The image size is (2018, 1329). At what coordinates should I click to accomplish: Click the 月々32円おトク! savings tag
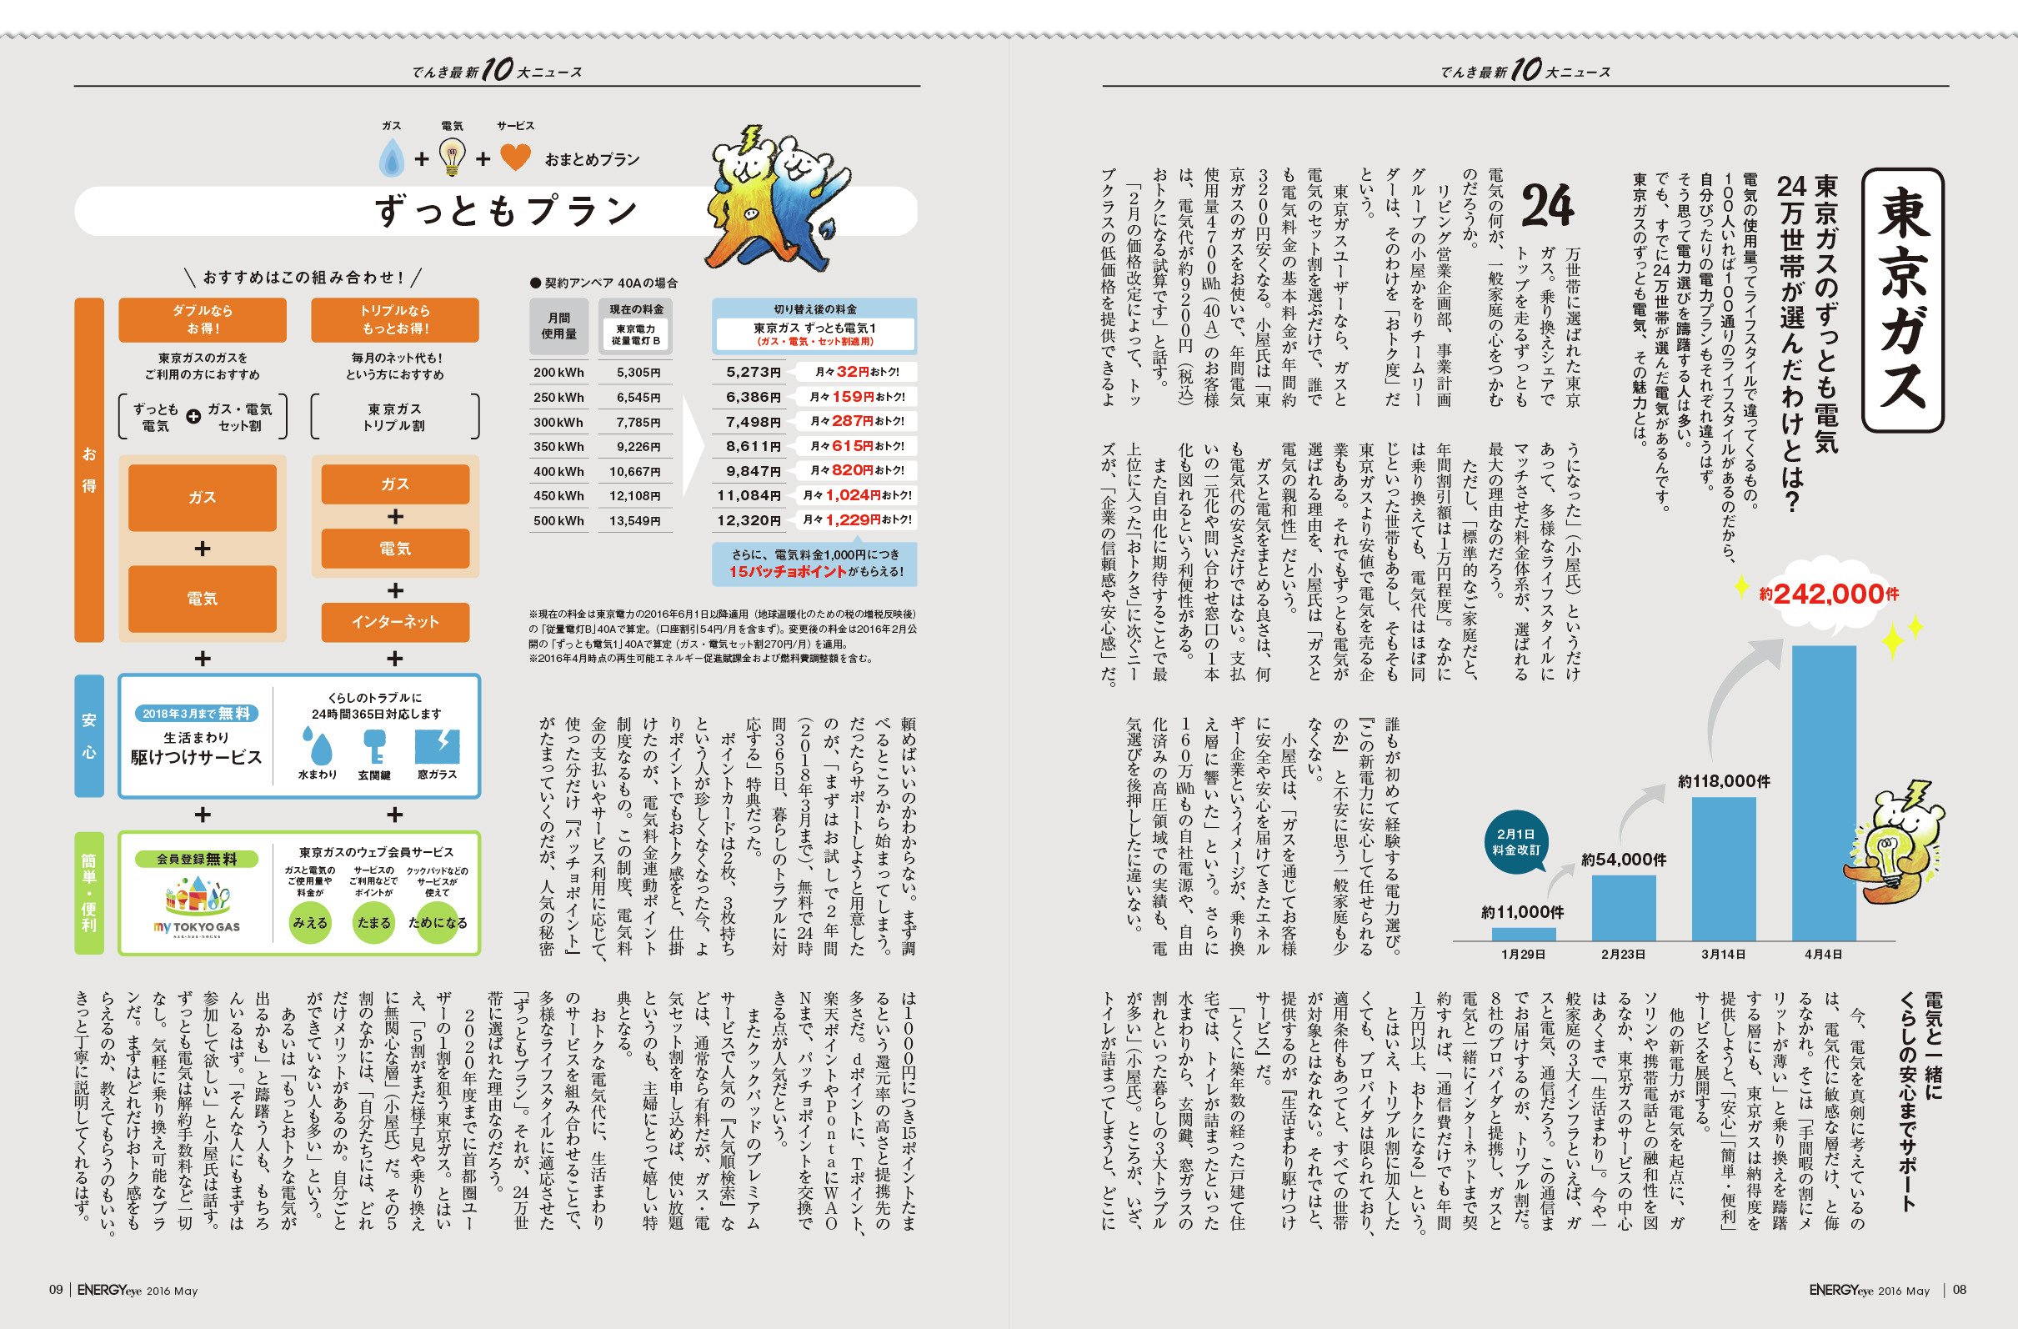[x=856, y=372]
